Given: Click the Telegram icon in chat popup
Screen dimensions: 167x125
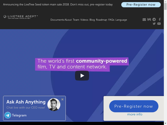Looking at the screenshot, I should coord(8,115).
